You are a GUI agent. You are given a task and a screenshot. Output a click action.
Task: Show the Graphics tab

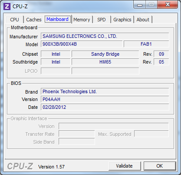click(x=122, y=20)
